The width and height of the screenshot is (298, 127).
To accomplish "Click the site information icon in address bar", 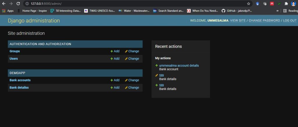I will tap(27, 3).
